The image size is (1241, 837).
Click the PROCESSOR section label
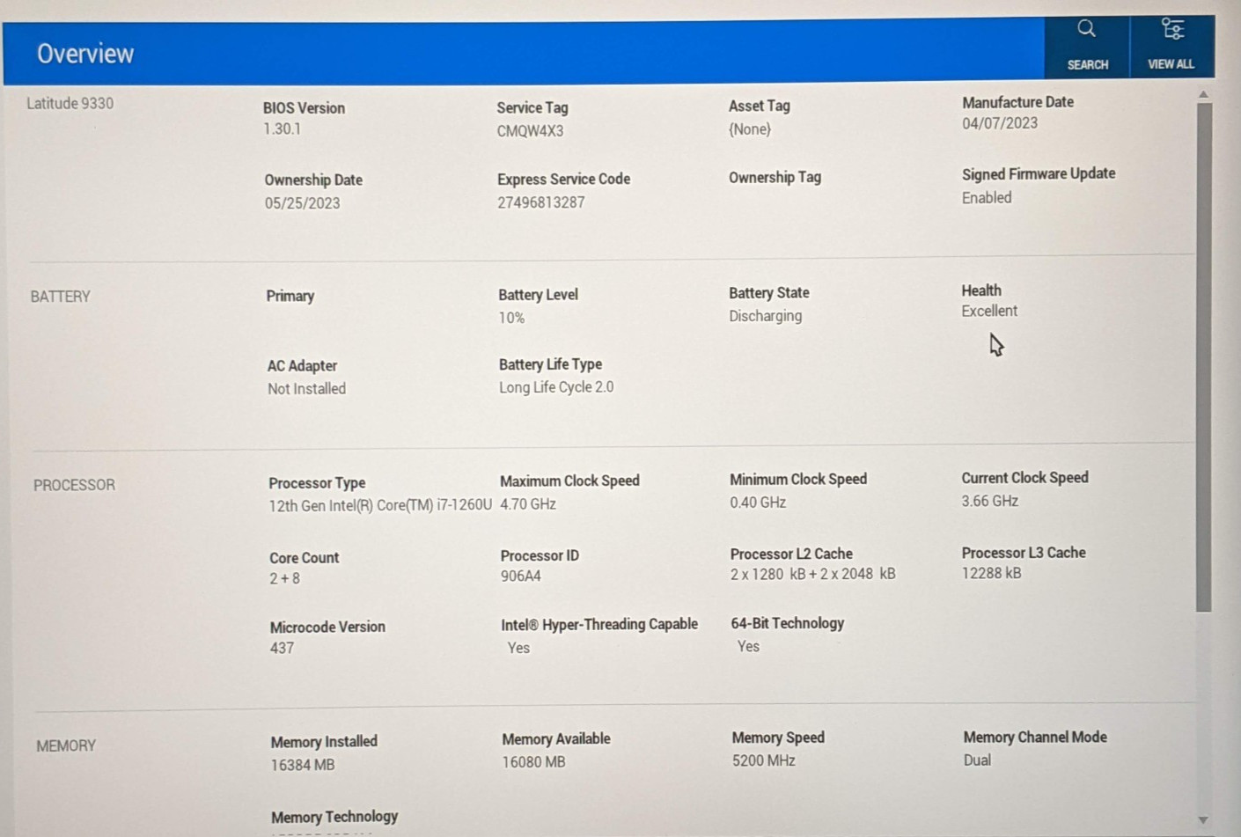[x=74, y=485]
